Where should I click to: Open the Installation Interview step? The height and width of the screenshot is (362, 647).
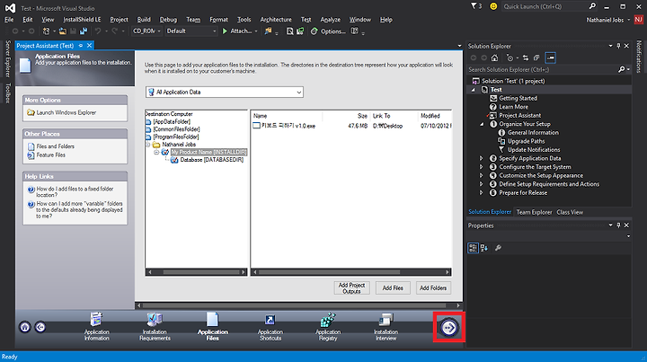click(386, 326)
